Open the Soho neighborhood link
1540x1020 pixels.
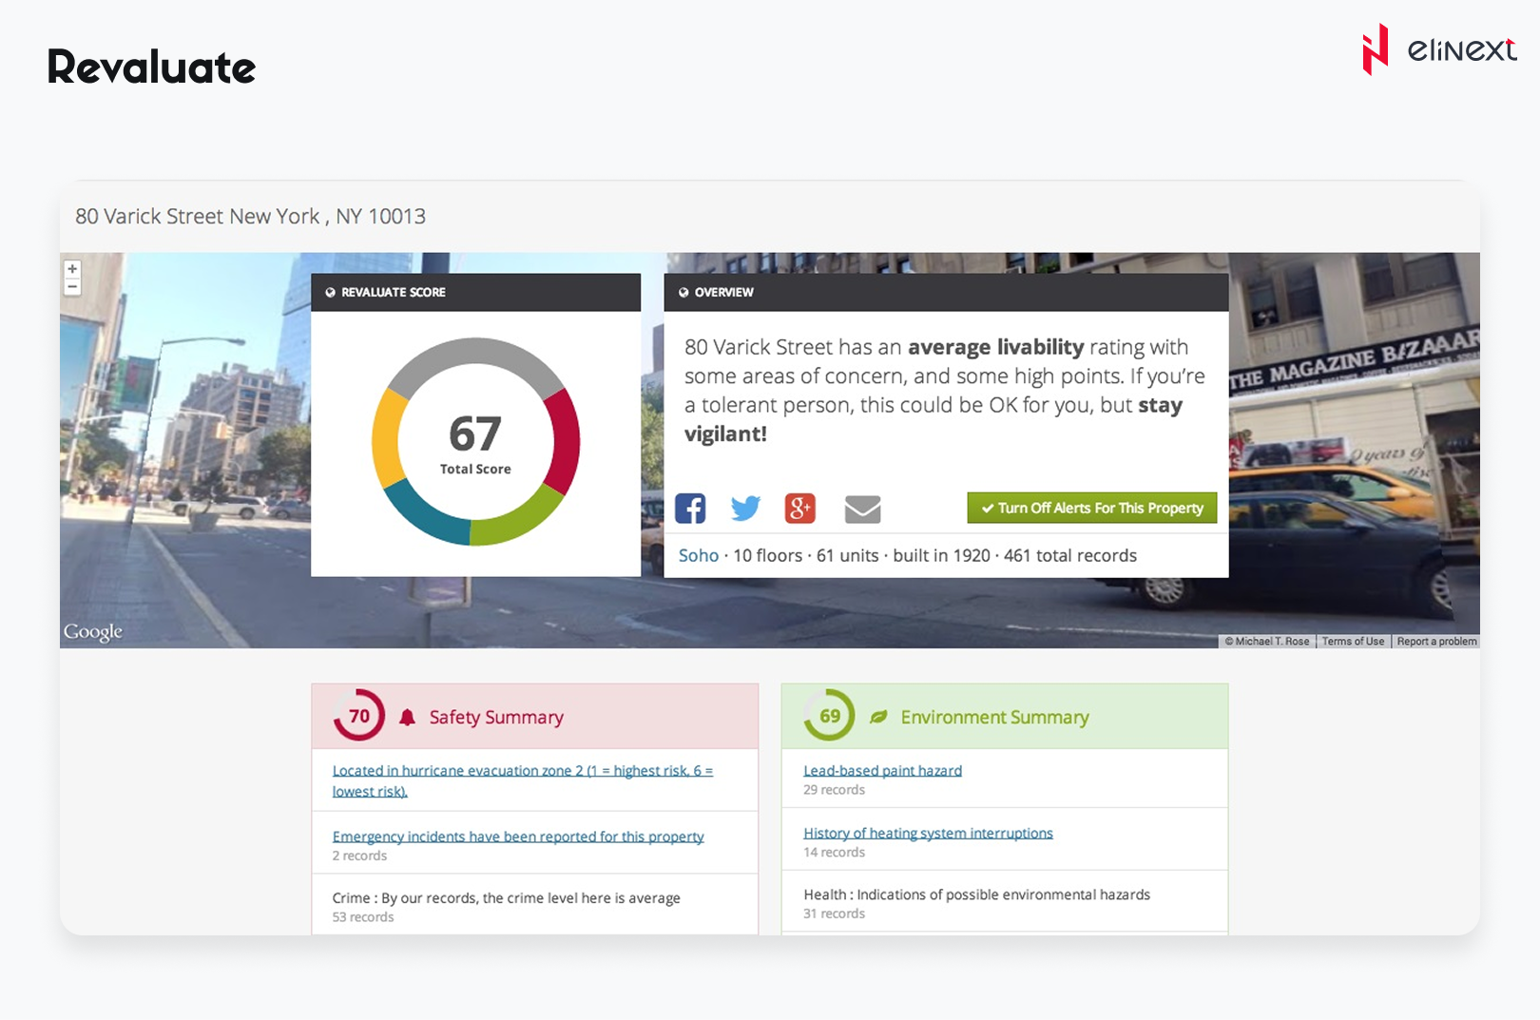698,556
